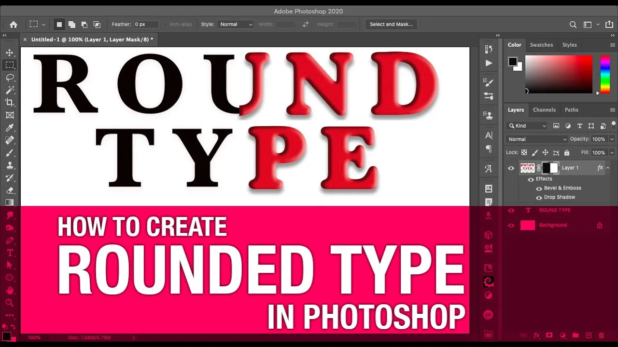Select the Crop tool
The width and height of the screenshot is (618, 347).
click(x=10, y=103)
